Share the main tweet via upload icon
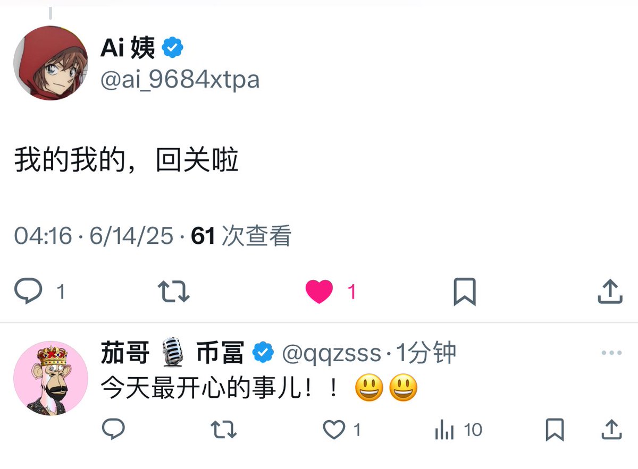Screen dimensions: 638x469 point(610,291)
